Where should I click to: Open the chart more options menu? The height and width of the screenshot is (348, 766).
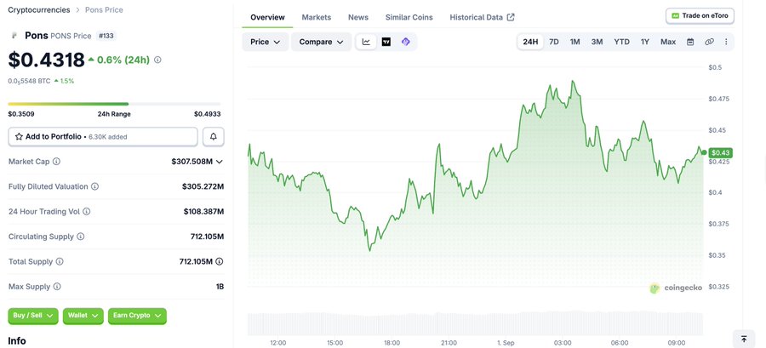point(726,42)
